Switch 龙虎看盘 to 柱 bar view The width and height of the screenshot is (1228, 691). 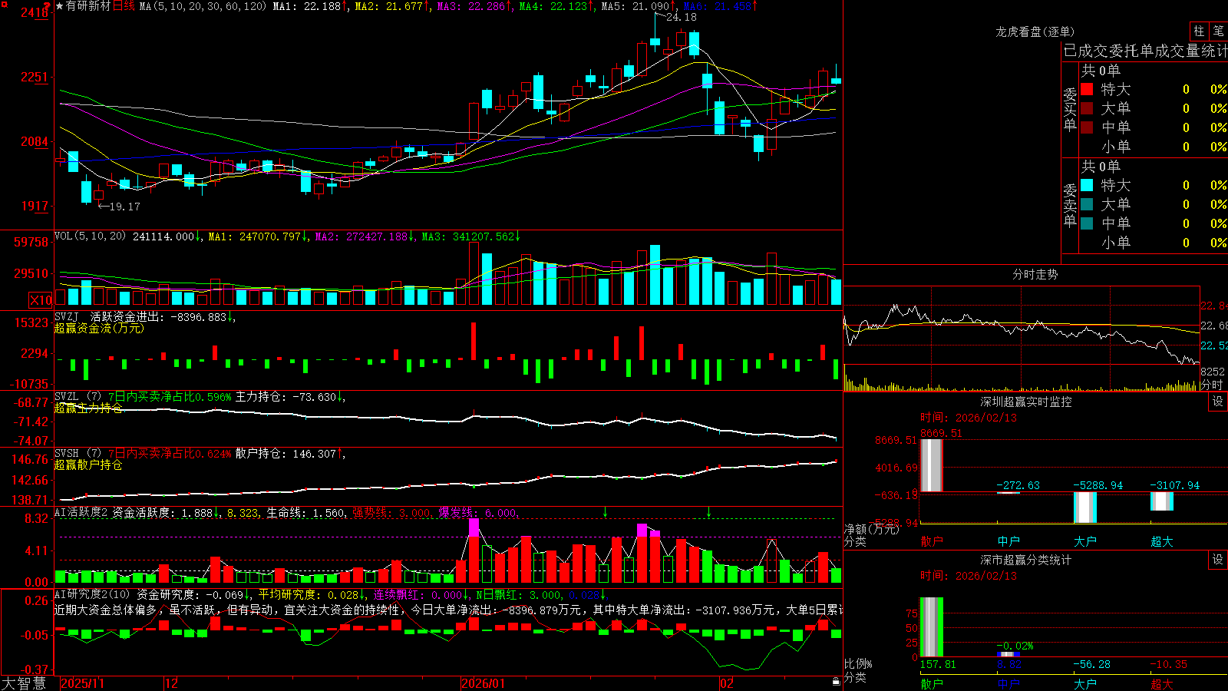[1199, 31]
